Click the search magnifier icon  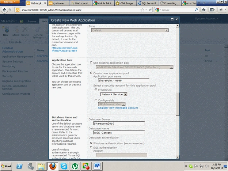pos(196,10)
